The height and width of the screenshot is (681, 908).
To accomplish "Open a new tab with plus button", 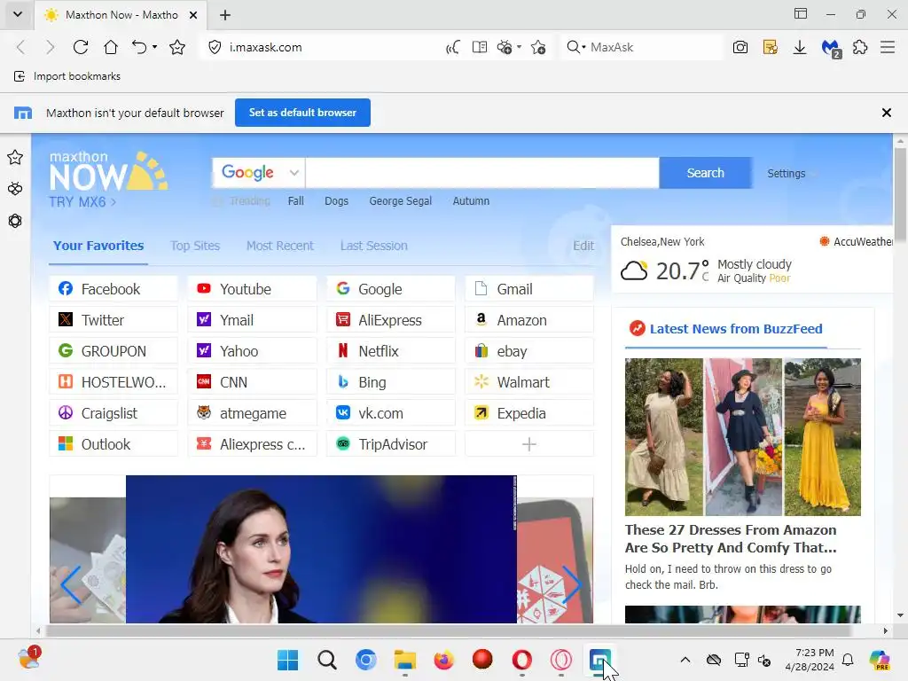I will pos(225,15).
